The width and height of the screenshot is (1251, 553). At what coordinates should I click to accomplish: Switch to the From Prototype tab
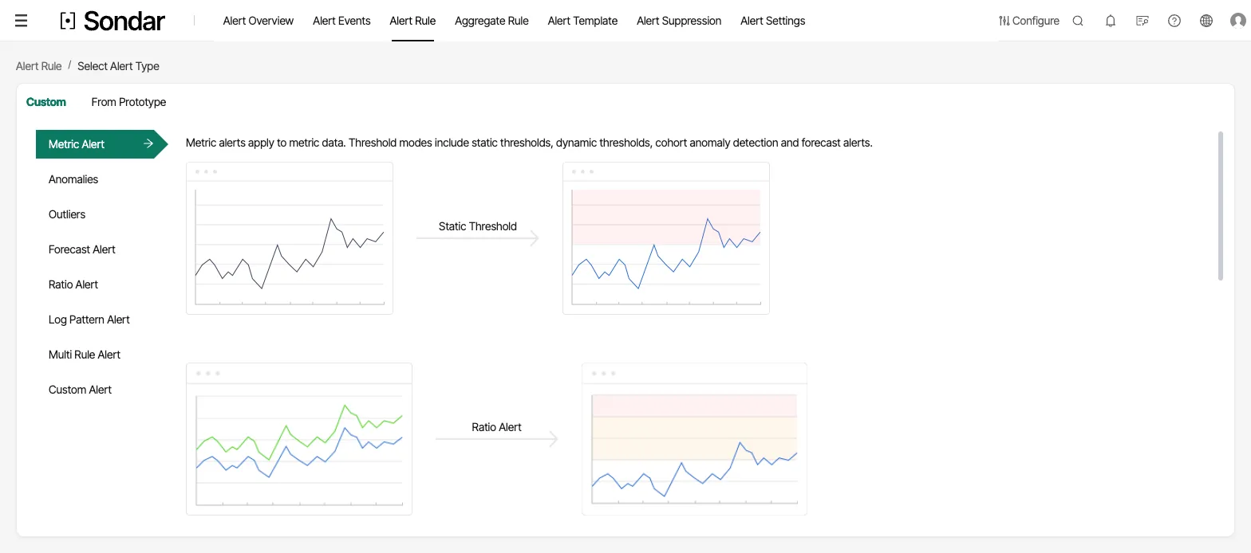click(128, 102)
